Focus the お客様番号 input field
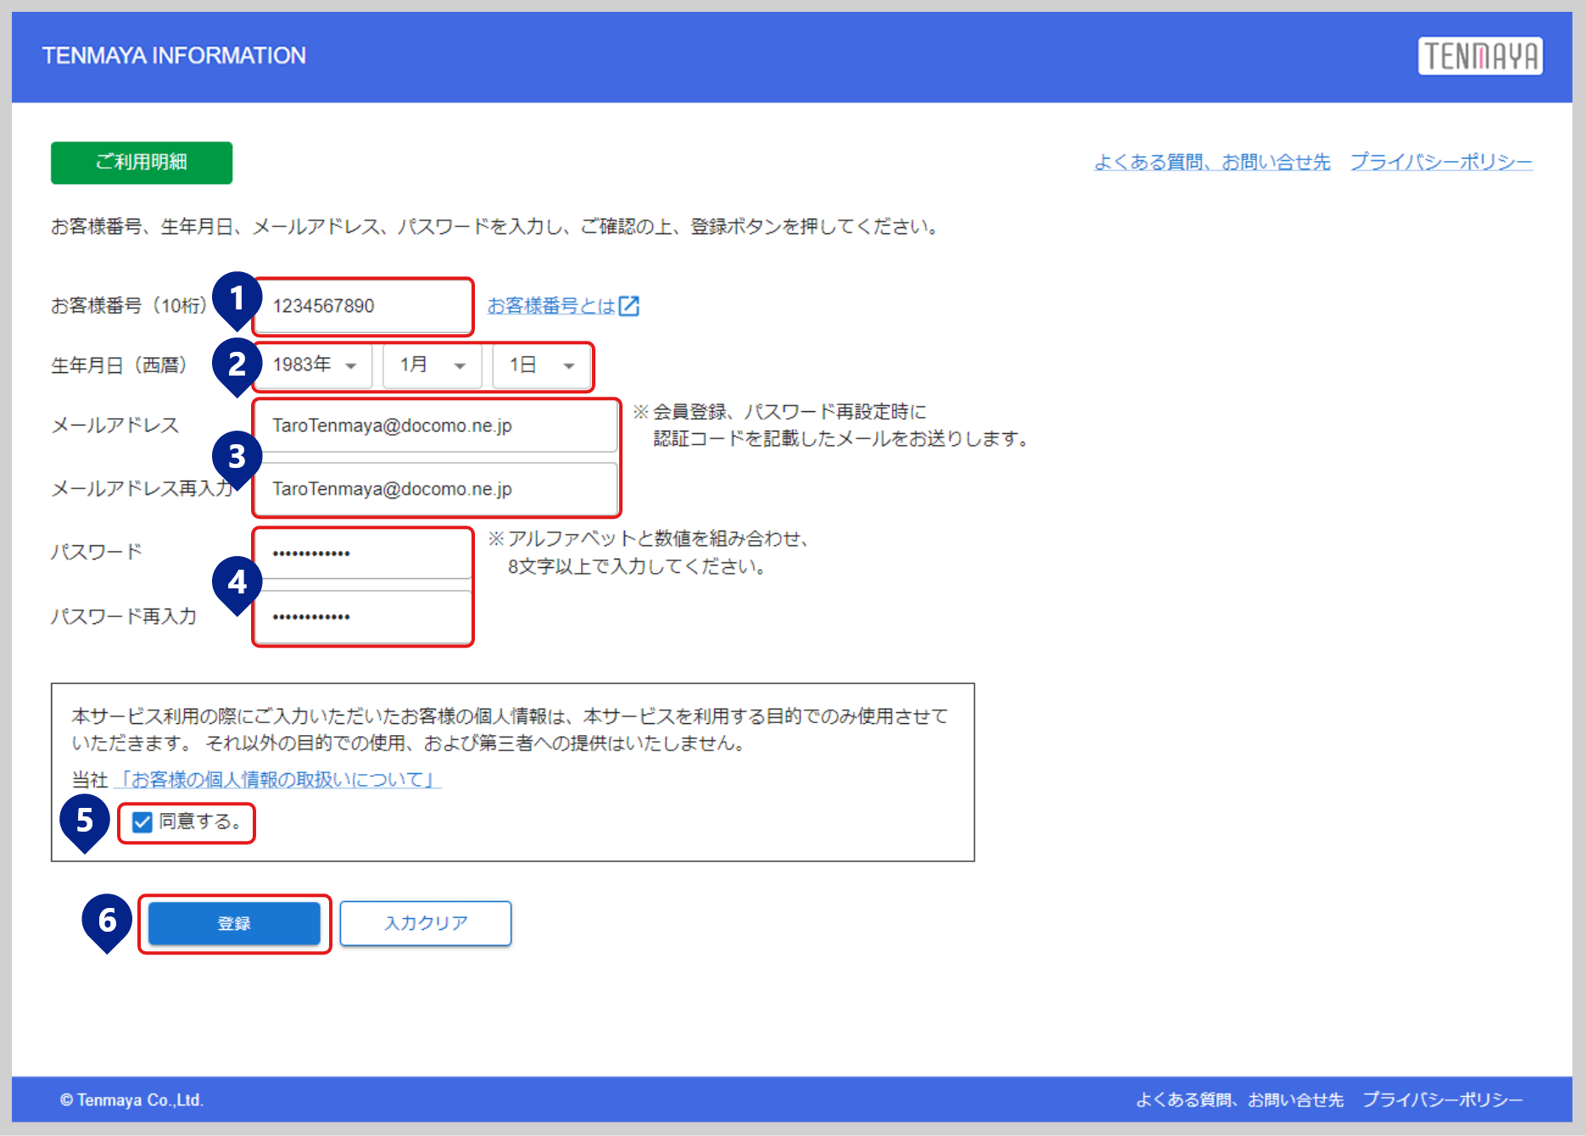 pos(363,306)
